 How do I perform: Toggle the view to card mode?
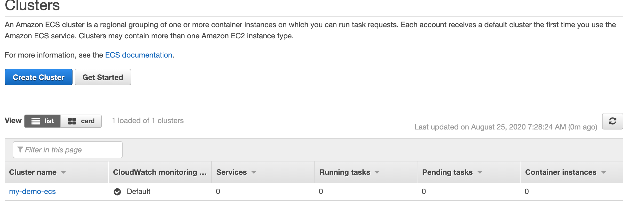(81, 121)
